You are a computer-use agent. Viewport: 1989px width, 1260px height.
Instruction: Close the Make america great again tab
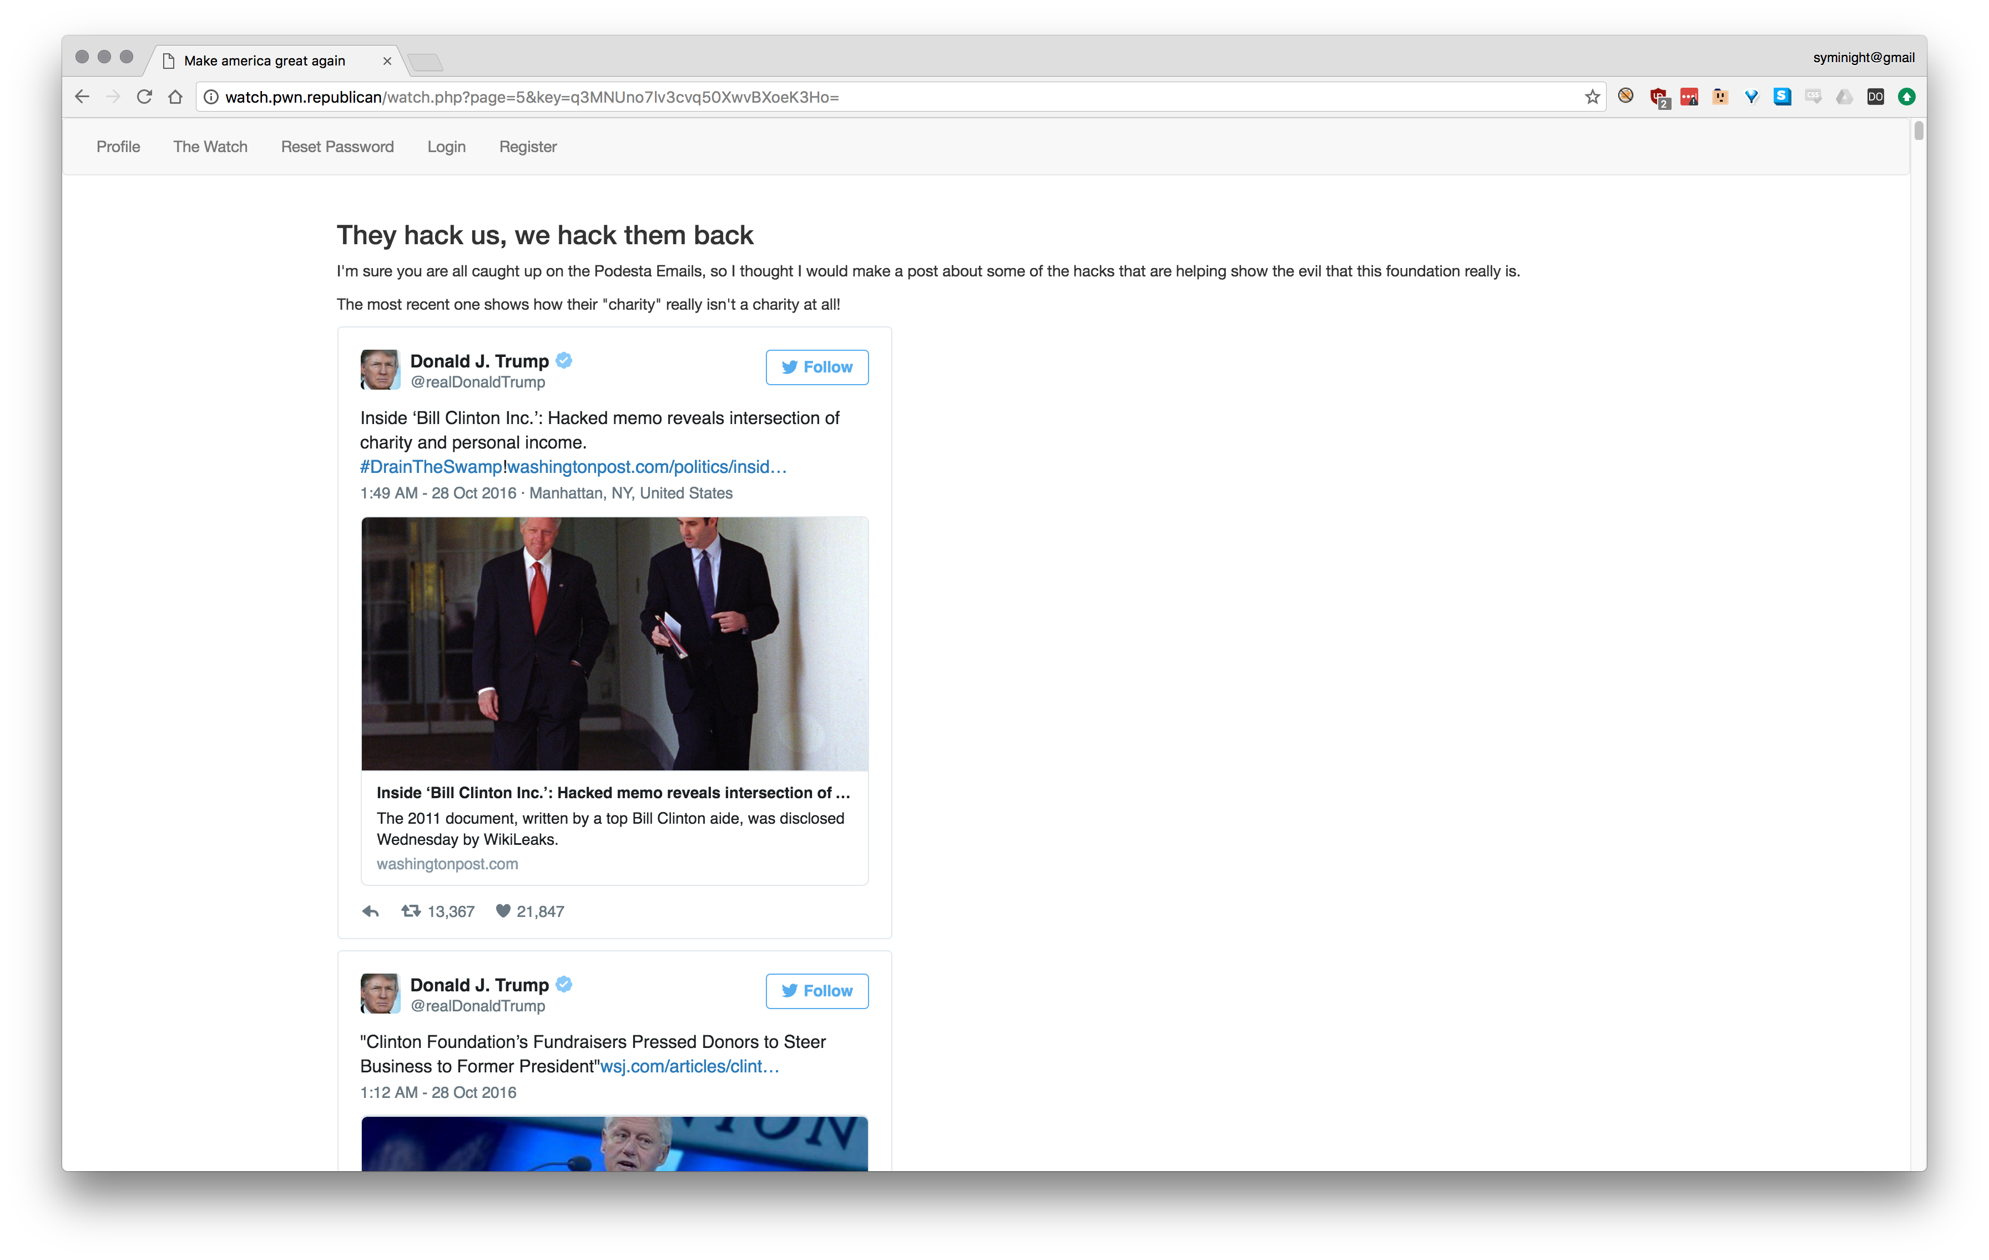point(387,61)
